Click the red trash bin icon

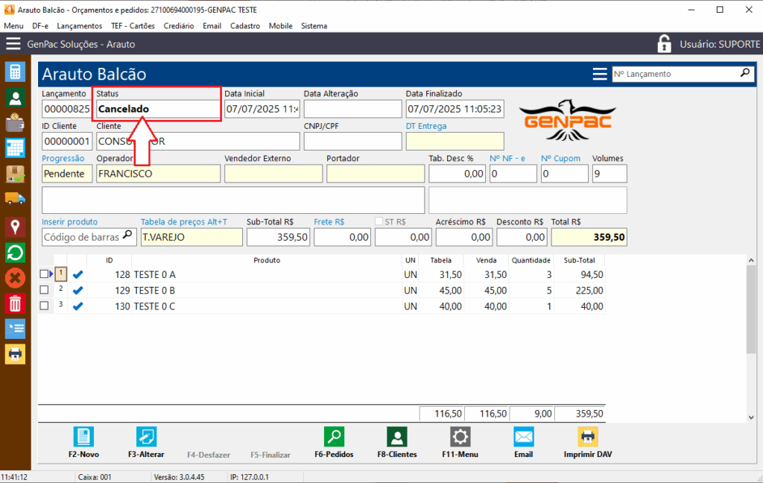point(15,303)
